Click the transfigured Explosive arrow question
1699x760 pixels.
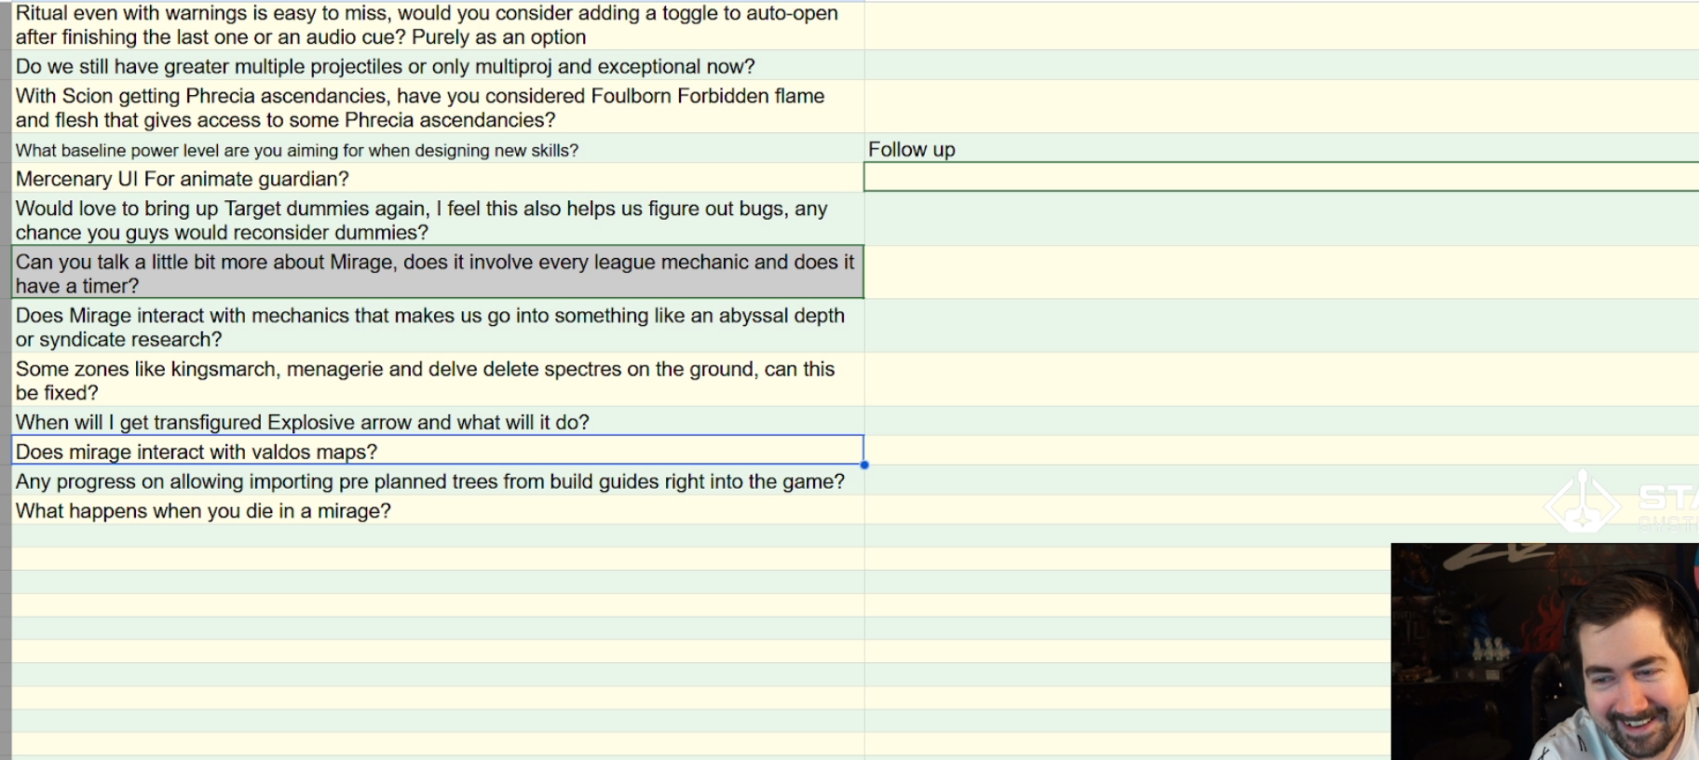point(438,422)
